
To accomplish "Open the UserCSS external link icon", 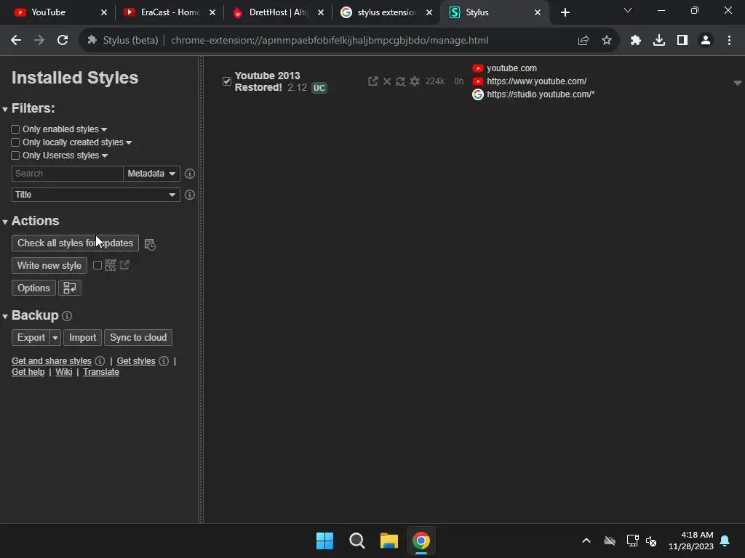I will [x=124, y=264].
